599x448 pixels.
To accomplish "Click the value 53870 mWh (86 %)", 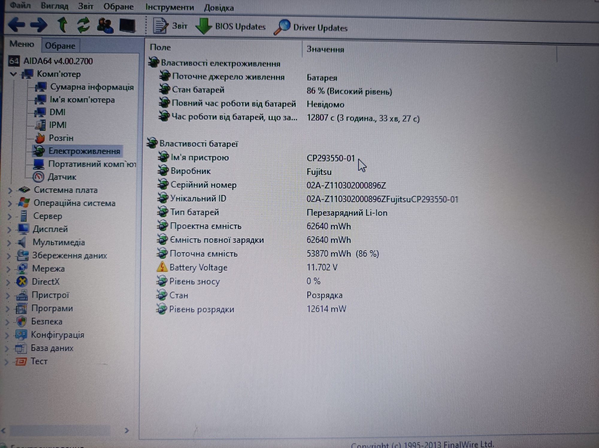I will coord(343,254).
